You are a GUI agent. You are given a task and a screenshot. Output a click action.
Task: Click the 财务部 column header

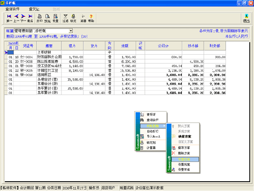215,46
